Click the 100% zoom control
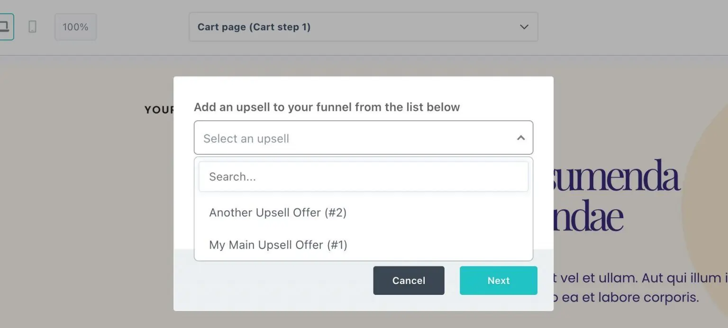 pyautogui.click(x=75, y=27)
